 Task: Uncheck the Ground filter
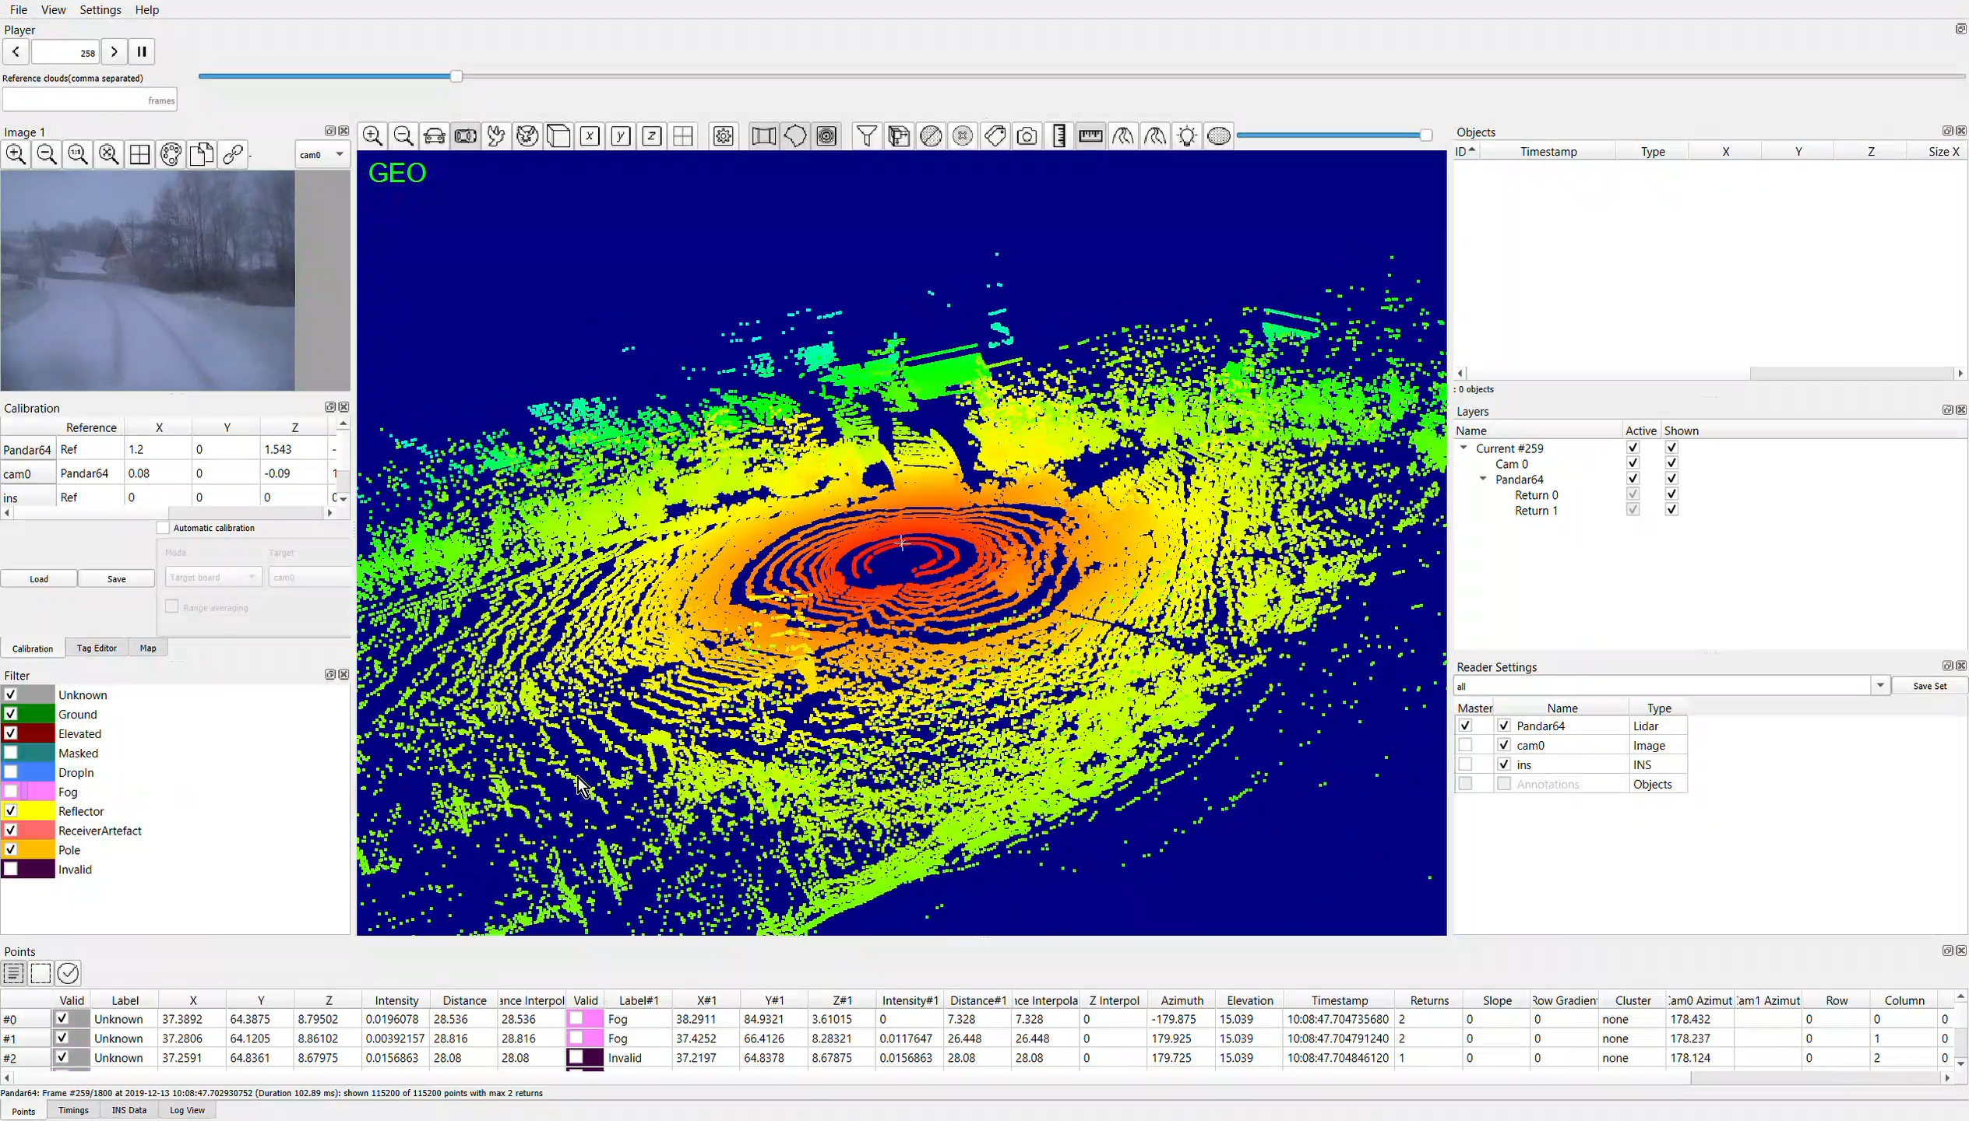pos(11,714)
